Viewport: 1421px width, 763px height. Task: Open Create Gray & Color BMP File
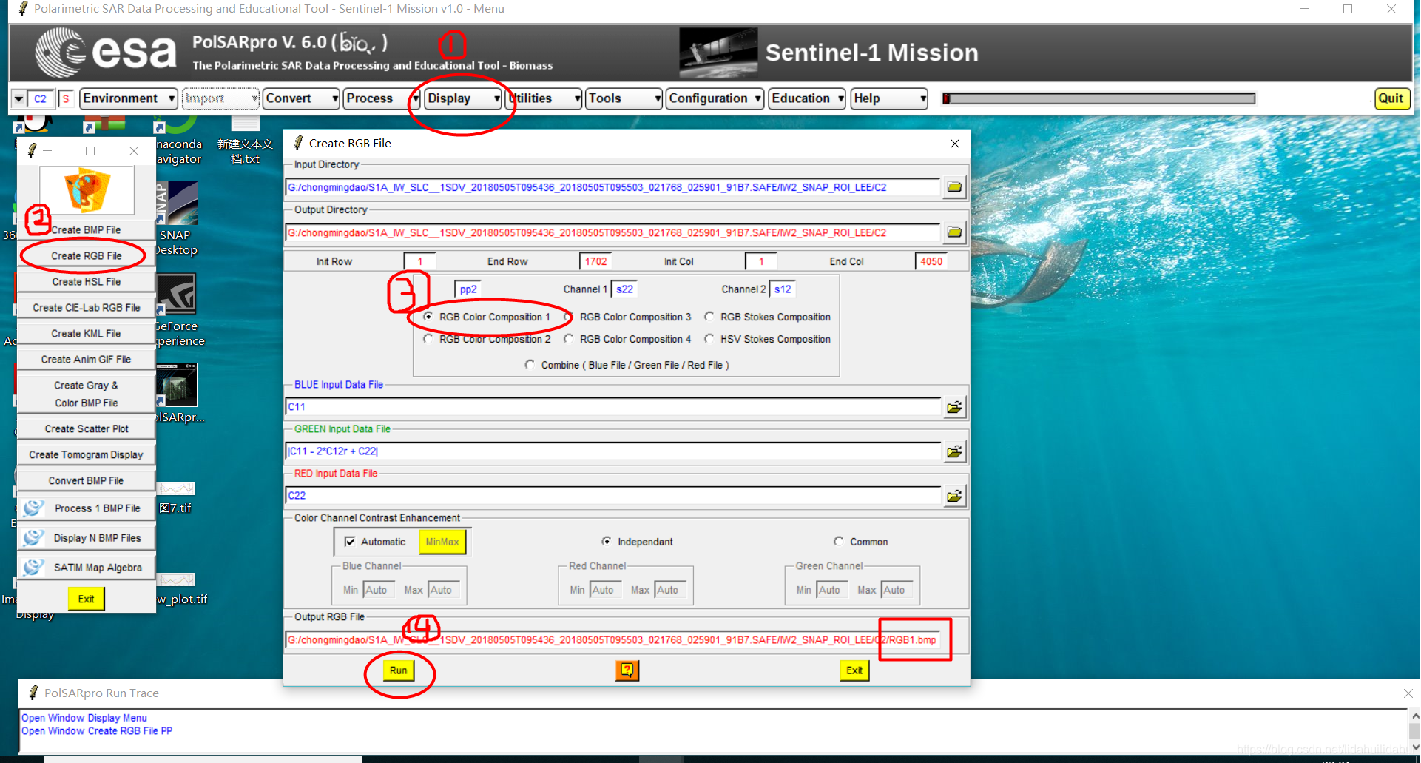87,394
